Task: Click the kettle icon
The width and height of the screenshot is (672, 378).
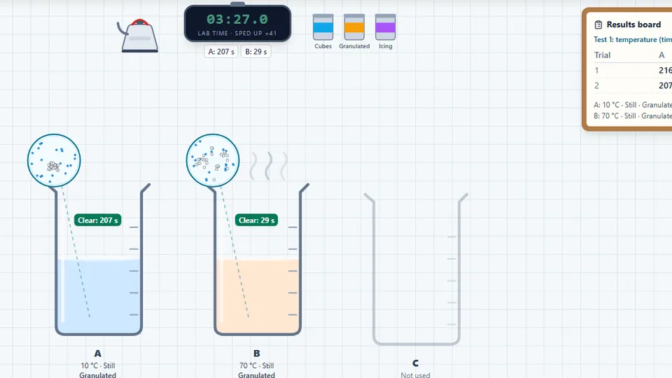Action: [138, 36]
